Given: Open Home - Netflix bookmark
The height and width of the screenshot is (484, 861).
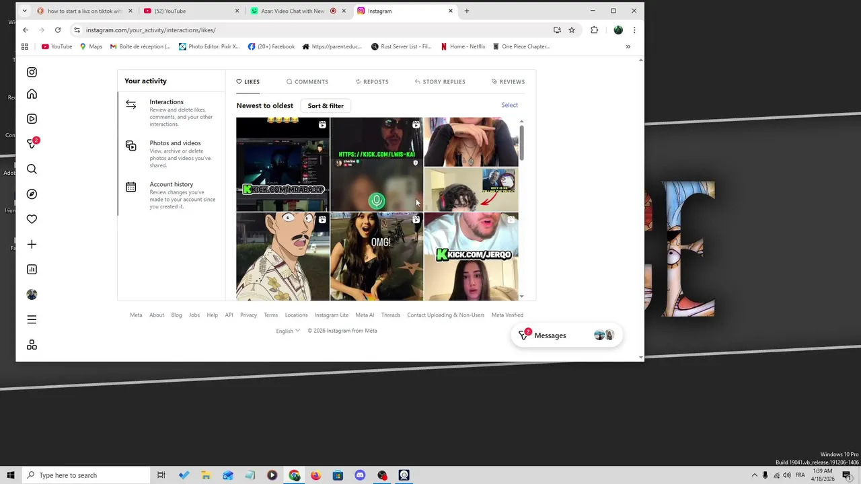Looking at the screenshot, I should coord(463,46).
